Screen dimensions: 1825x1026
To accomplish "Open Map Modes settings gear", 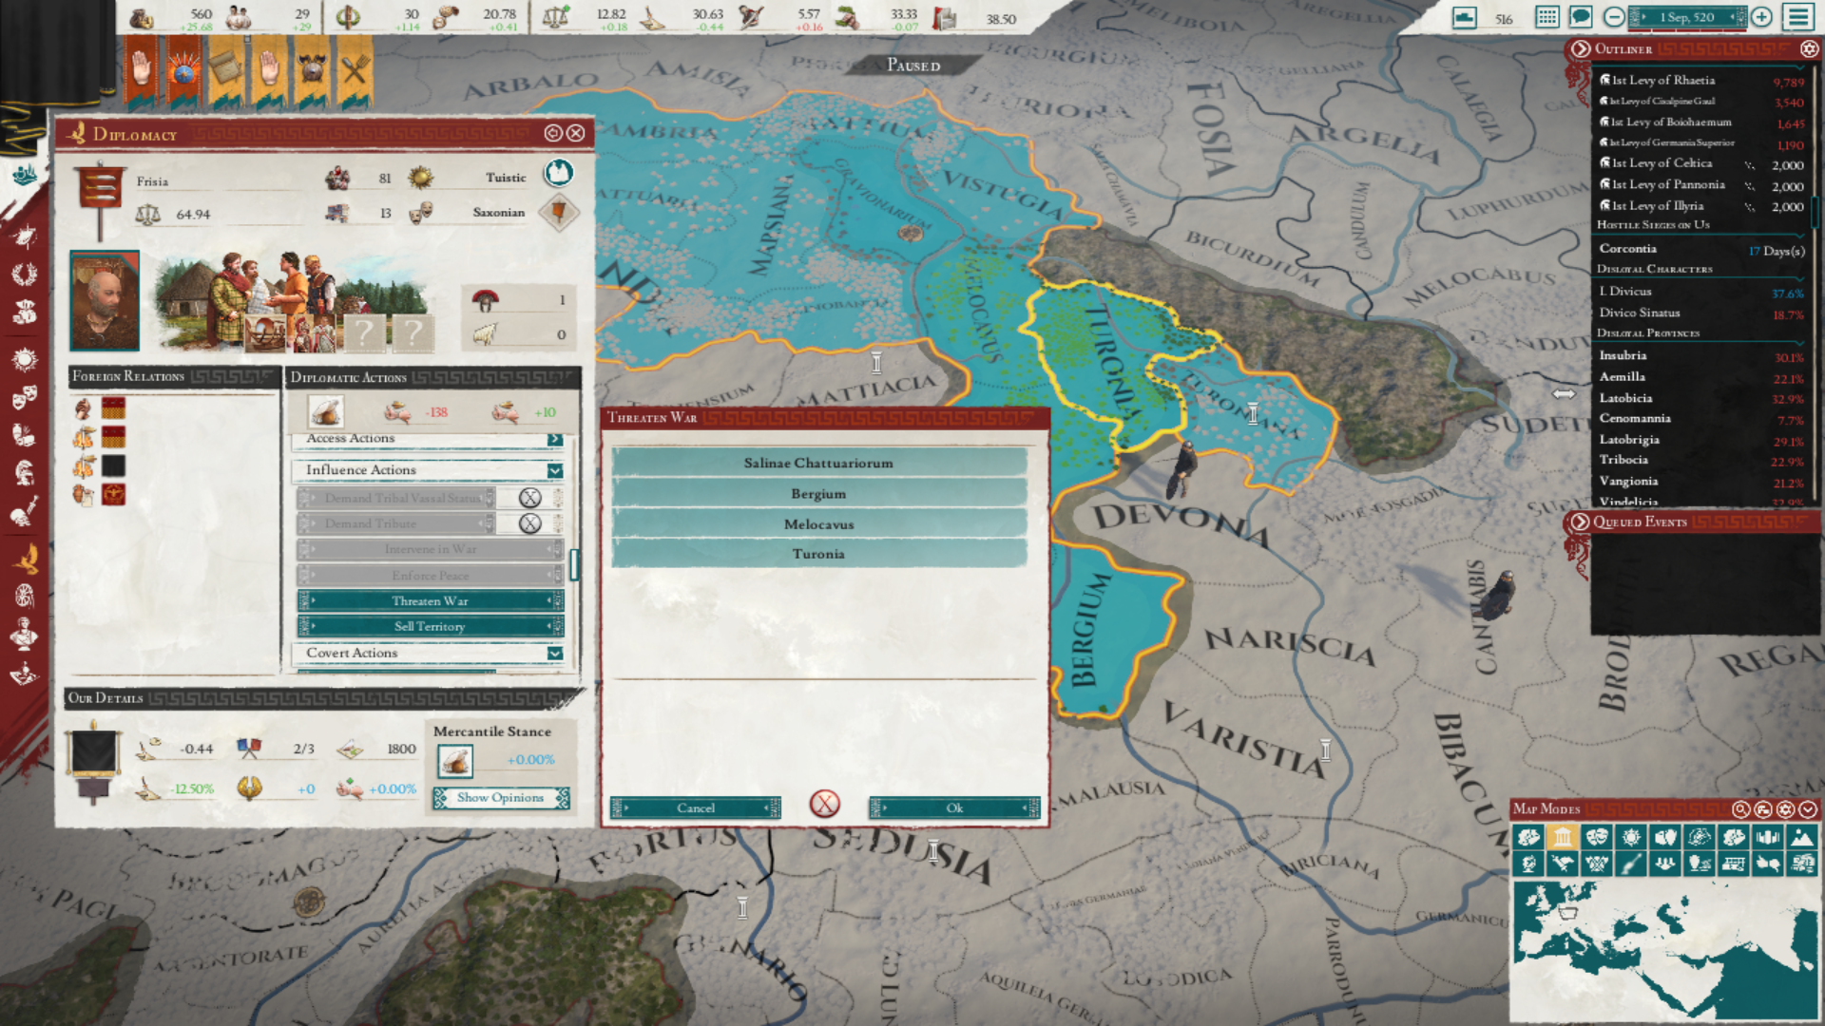I will 1785,809.
